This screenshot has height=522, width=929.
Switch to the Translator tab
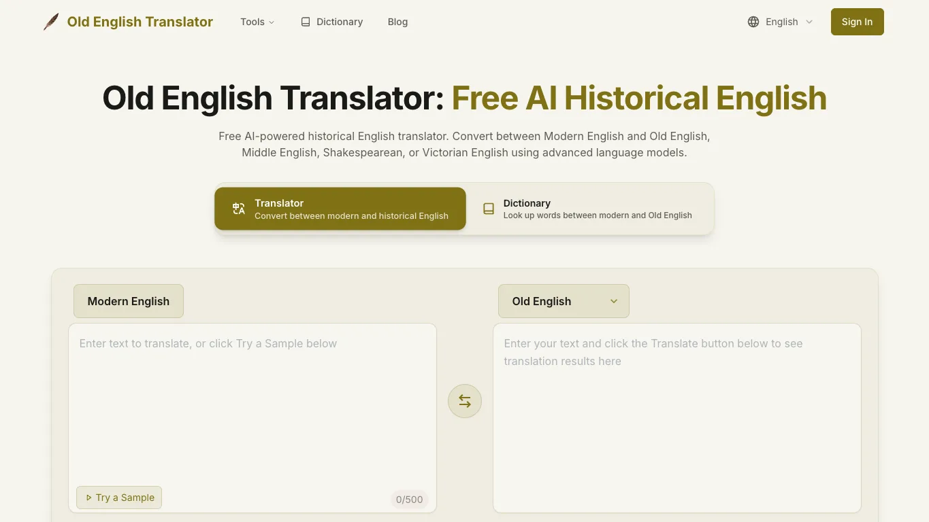click(x=340, y=209)
